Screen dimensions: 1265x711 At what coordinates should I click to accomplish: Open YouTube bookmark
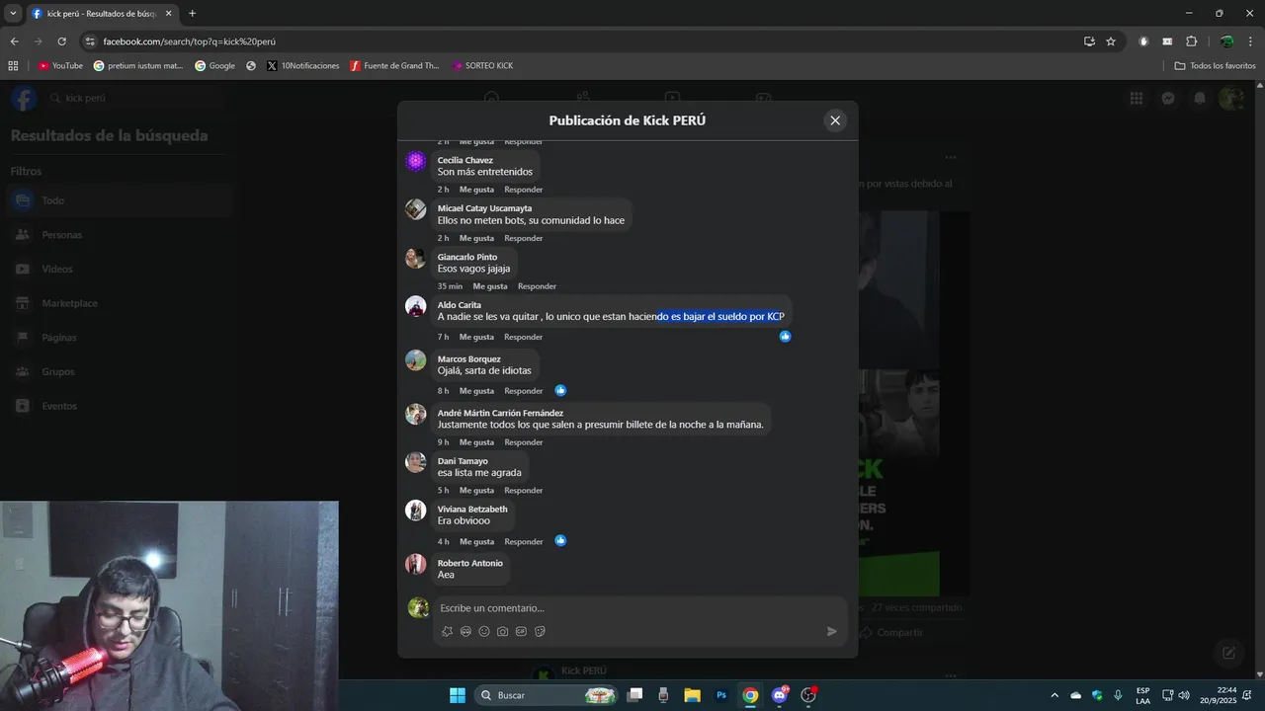(60, 66)
